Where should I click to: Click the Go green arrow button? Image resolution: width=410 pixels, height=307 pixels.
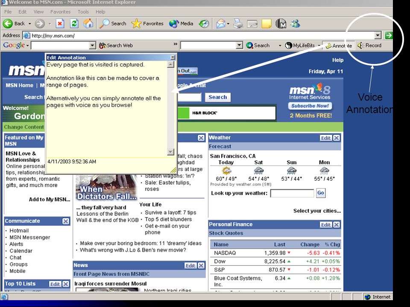[x=389, y=35]
